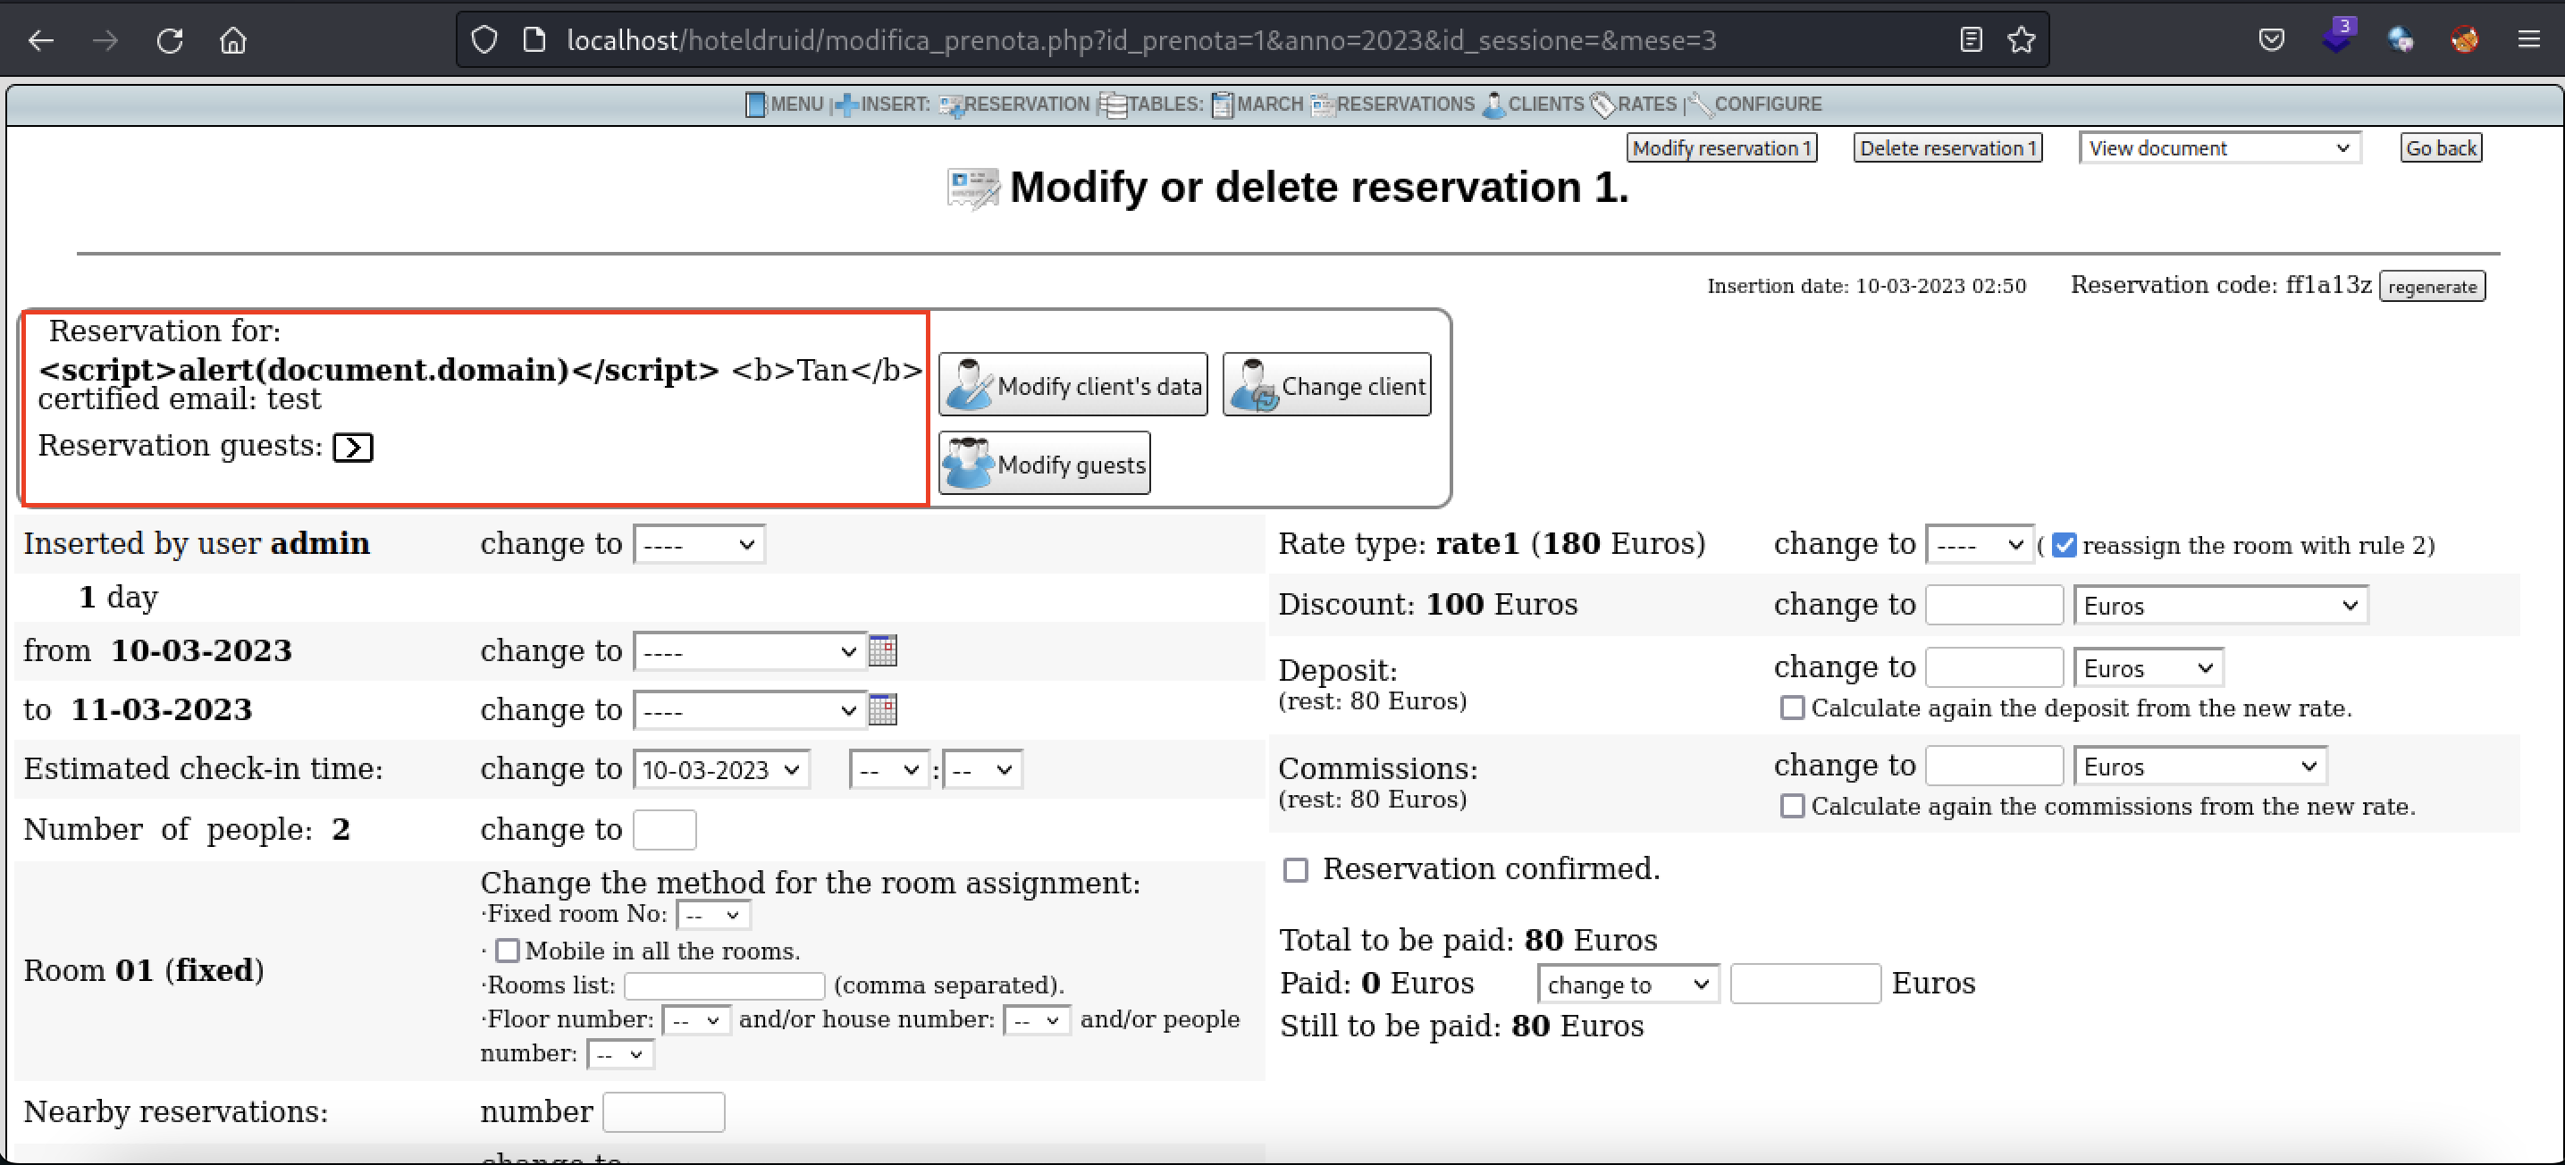Open the CONFIGURE page
This screenshot has width=2565, height=1165.
1754,104
